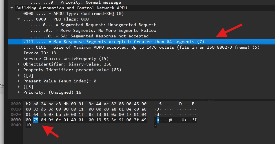Viewport: 275px width, 144px height.
Task: Click the pane splitter handle above the hex dump
Action: 211,100
